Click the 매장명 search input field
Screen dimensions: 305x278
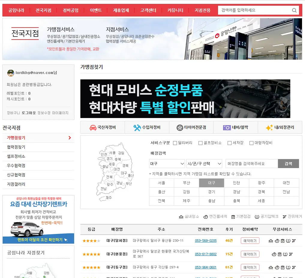pyautogui.click(x=252, y=164)
